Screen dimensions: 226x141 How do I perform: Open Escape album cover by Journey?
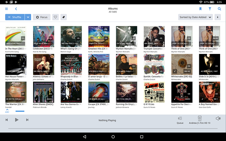(99, 92)
